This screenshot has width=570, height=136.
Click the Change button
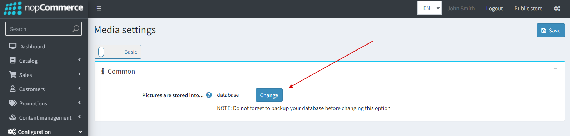[269, 95]
